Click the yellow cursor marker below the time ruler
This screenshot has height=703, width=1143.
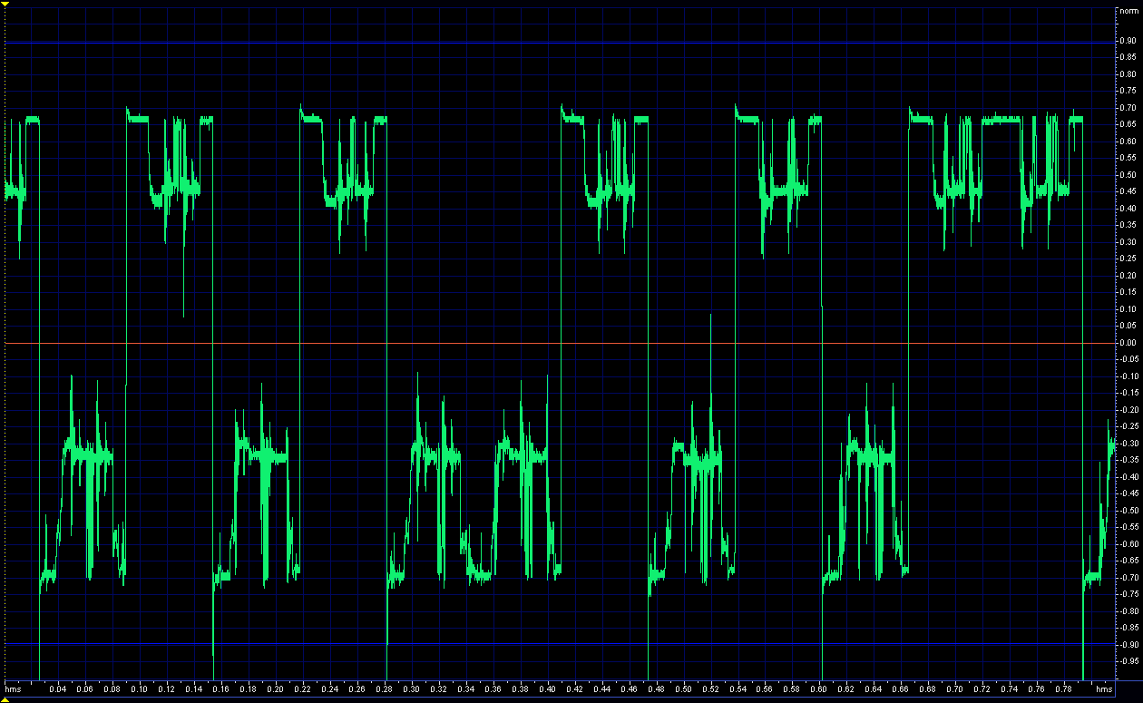[5, 698]
